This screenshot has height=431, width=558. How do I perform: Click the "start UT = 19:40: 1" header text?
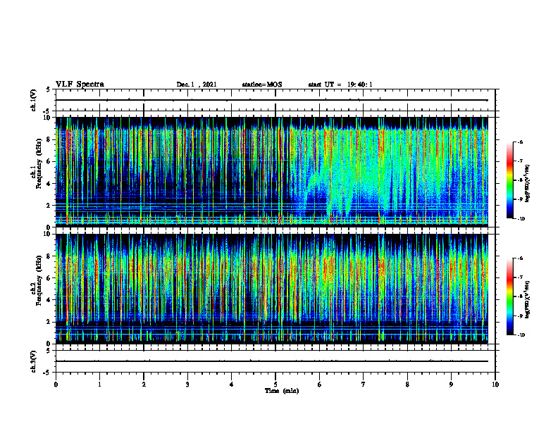[x=340, y=85]
